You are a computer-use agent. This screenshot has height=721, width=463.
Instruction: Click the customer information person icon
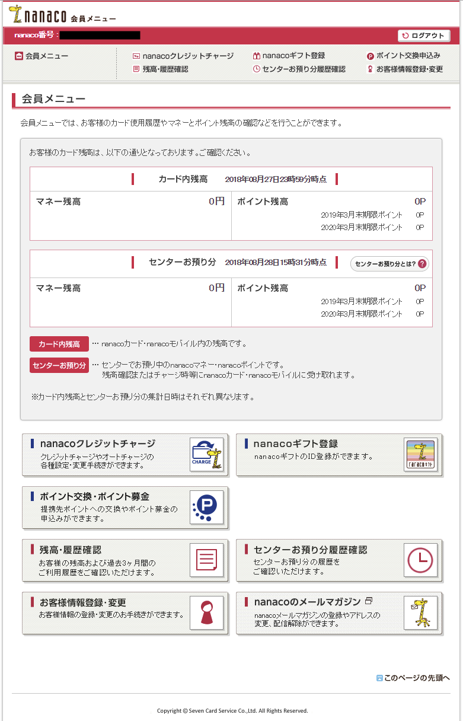point(207,613)
